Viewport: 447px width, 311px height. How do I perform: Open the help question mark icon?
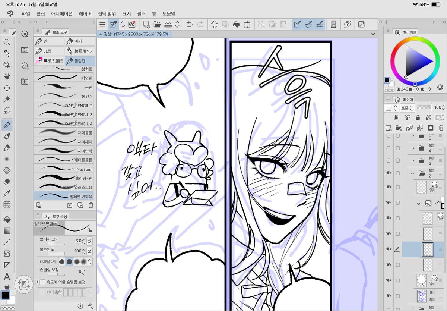tap(348, 24)
